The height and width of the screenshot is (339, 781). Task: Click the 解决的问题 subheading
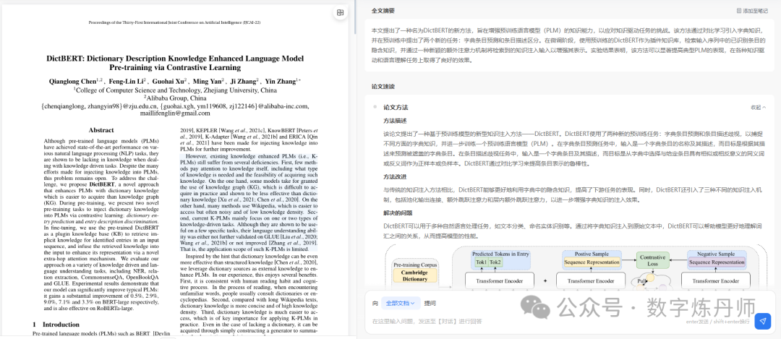click(x=398, y=213)
